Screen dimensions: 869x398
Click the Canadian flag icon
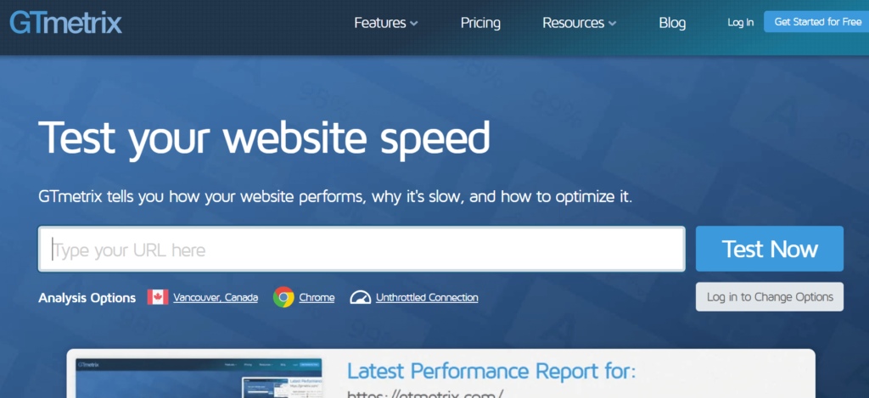(158, 297)
